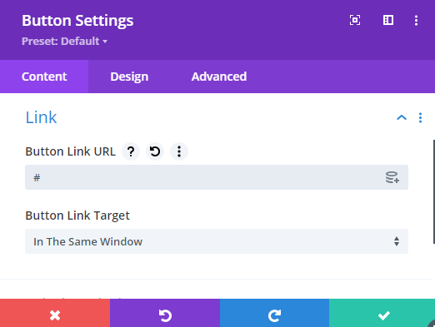Open Button Link URL field options
This screenshot has width=435, height=327.
pos(179,151)
